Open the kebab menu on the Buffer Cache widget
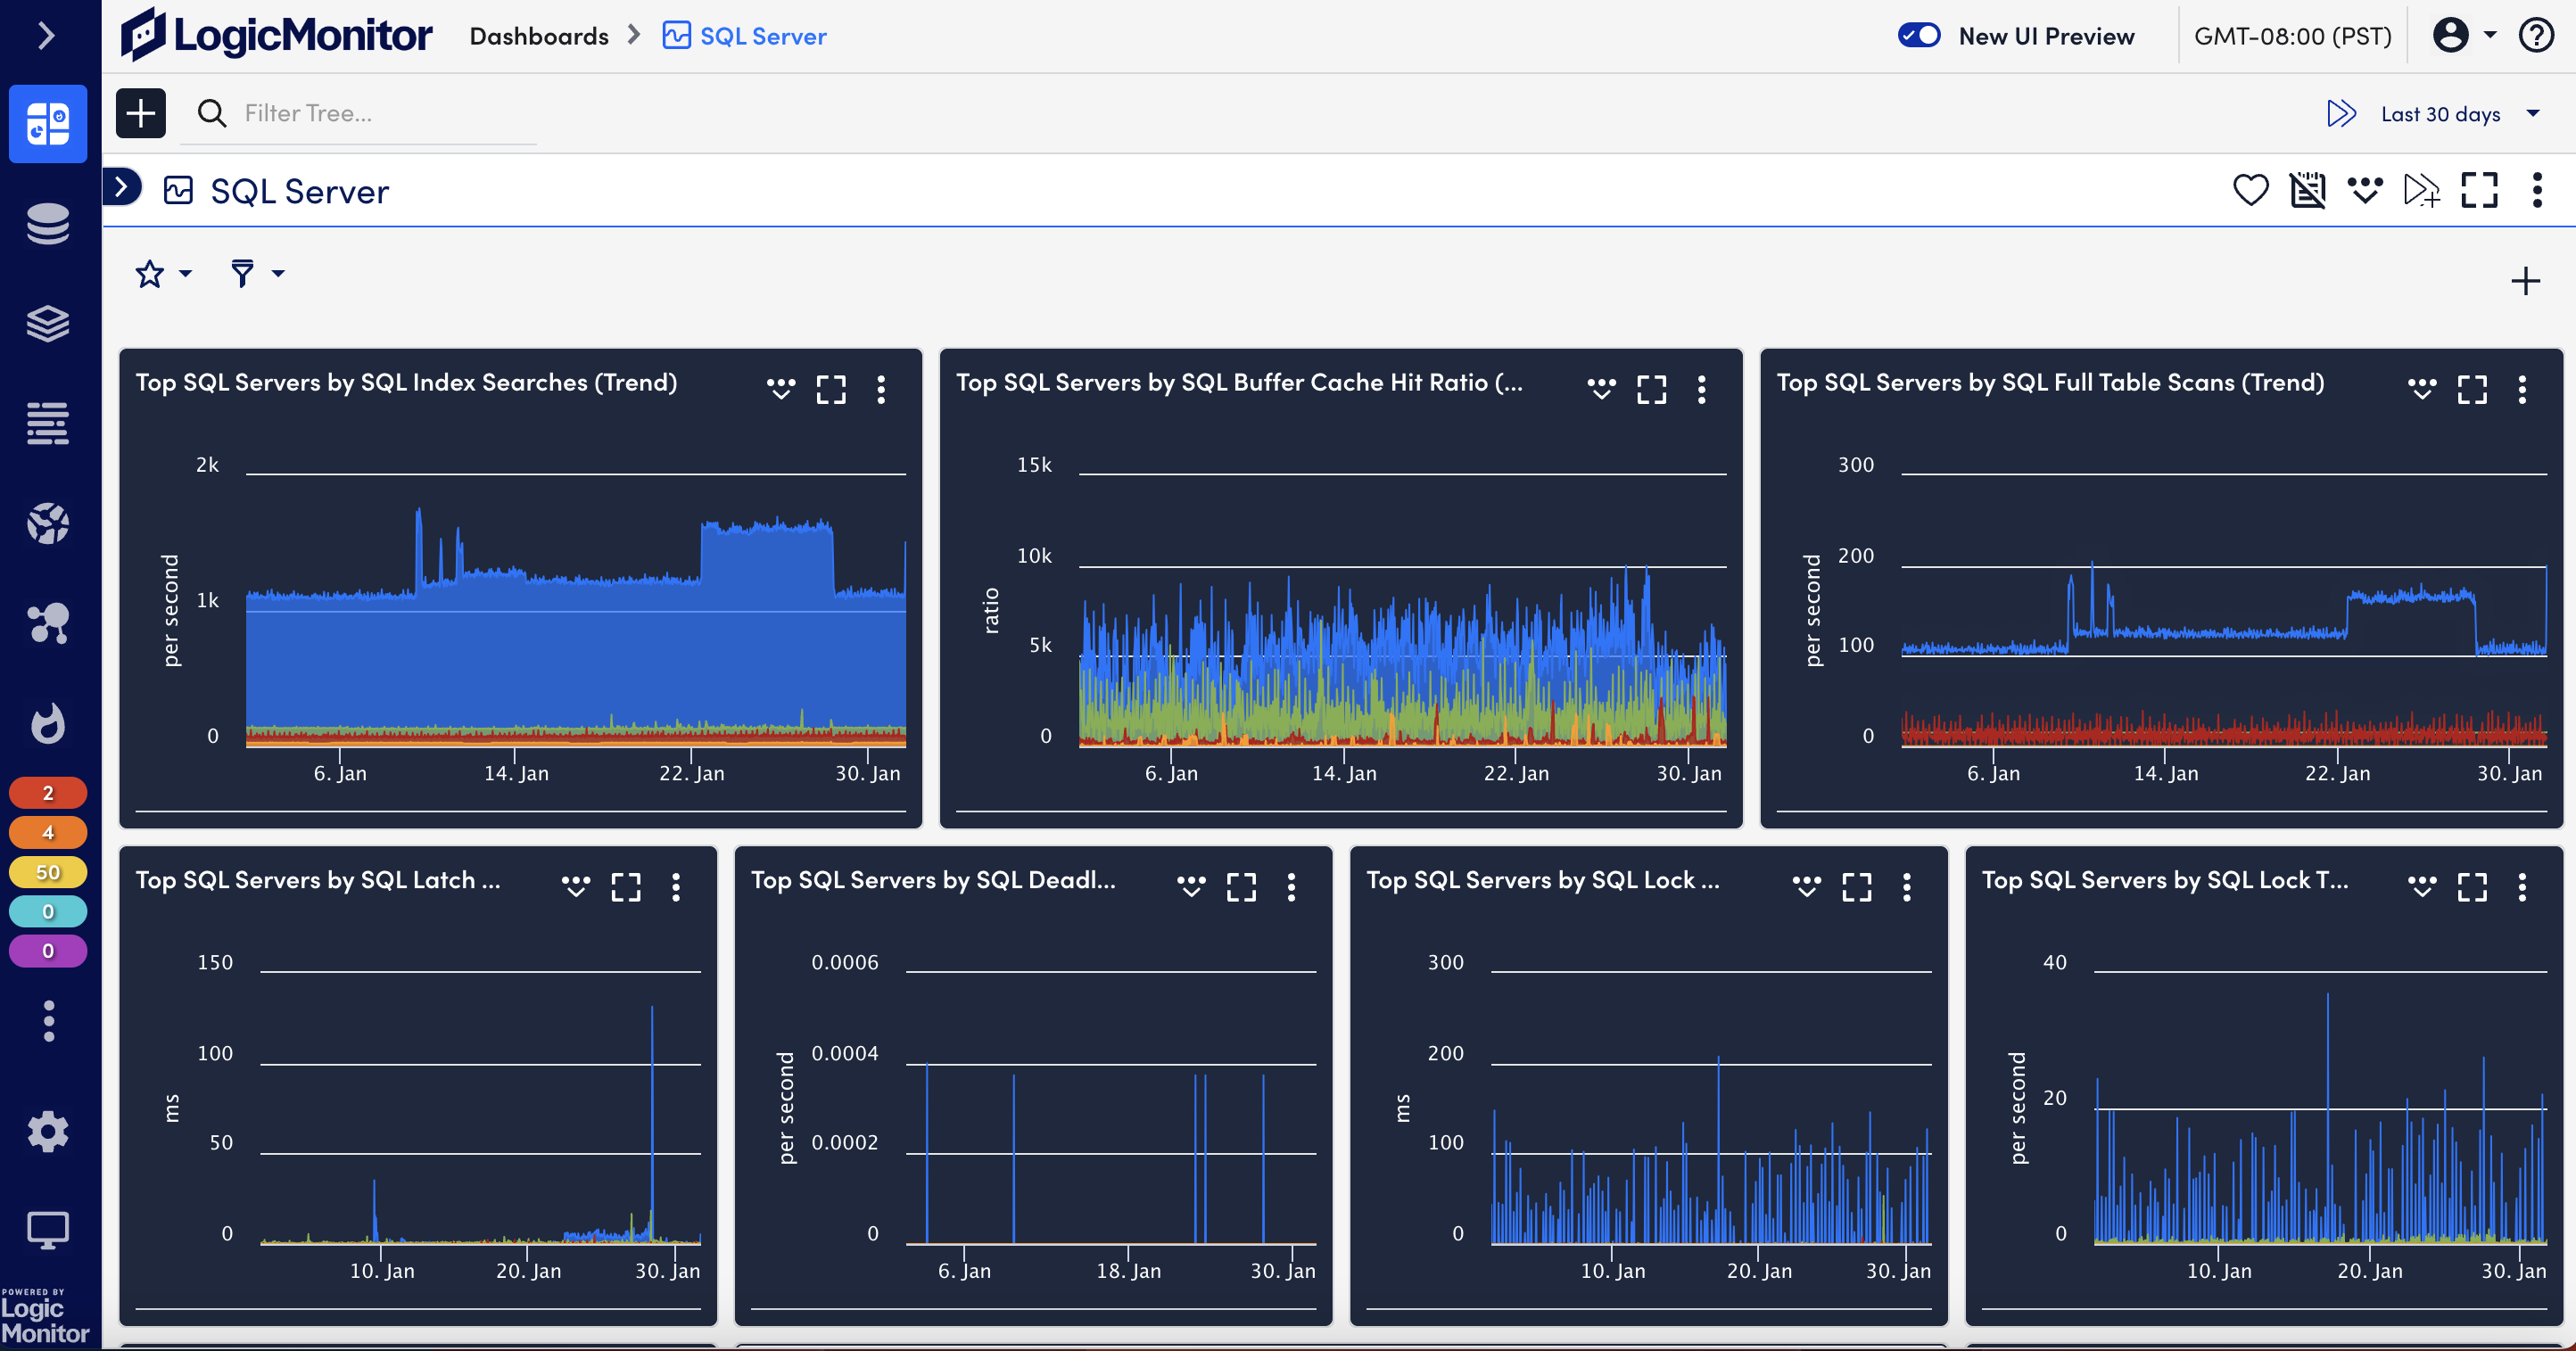This screenshot has width=2576, height=1351. (1702, 390)
